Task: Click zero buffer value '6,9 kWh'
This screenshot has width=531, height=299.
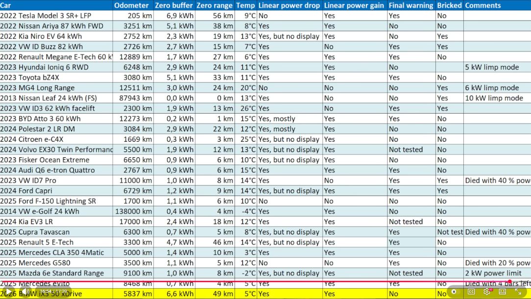Action: click(180, 16)
